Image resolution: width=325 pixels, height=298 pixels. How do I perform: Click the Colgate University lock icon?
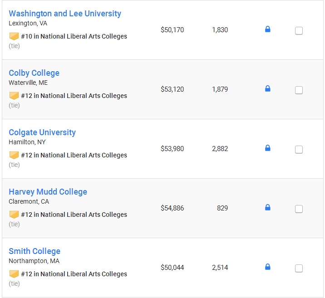click(x=268, y=148)
